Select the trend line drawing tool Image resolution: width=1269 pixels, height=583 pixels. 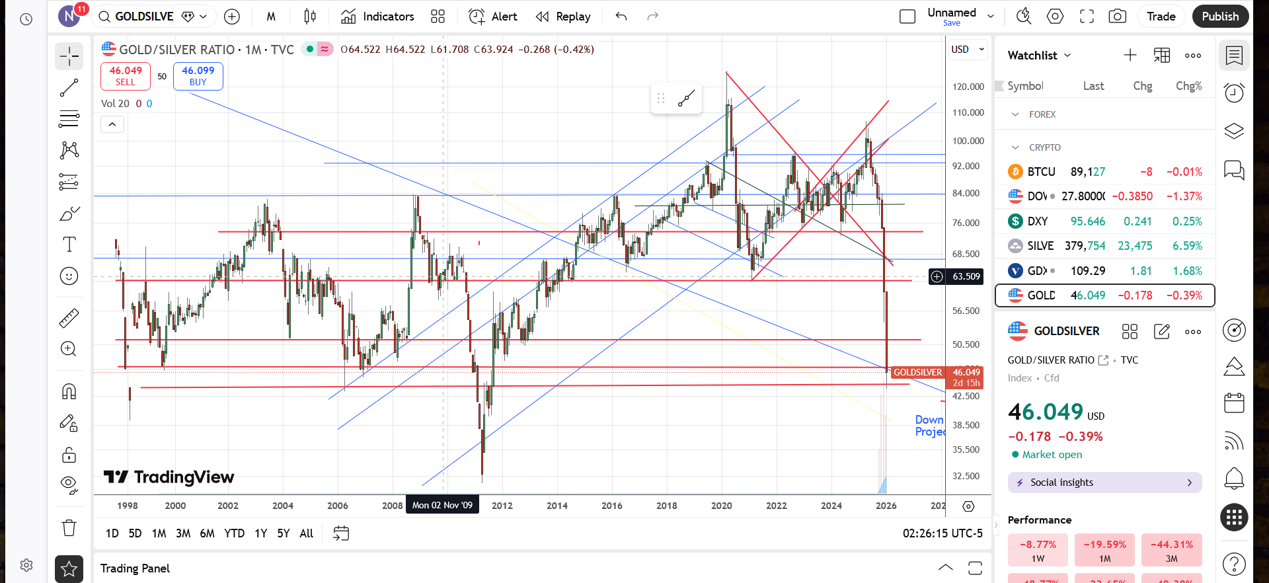click(69, 88)
